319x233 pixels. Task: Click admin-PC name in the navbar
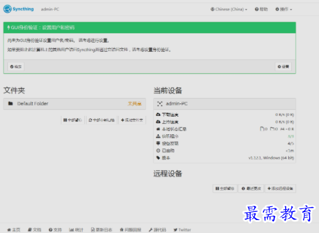[50, 9]
